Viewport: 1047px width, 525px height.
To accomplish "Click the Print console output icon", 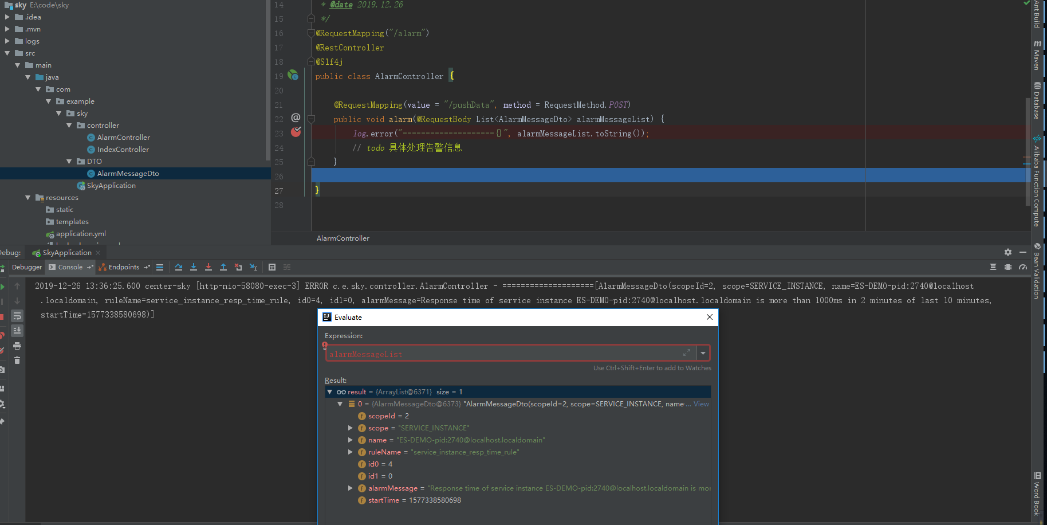I will pyautogui.click(x=17, y=346).
